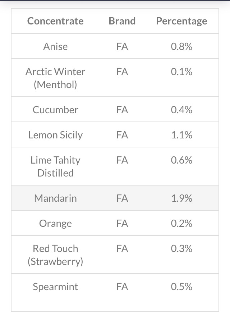Image resolution: width=230 pixels, height=316 pixels.
Task: Click the Brand column header
Action: coord(122,21)
